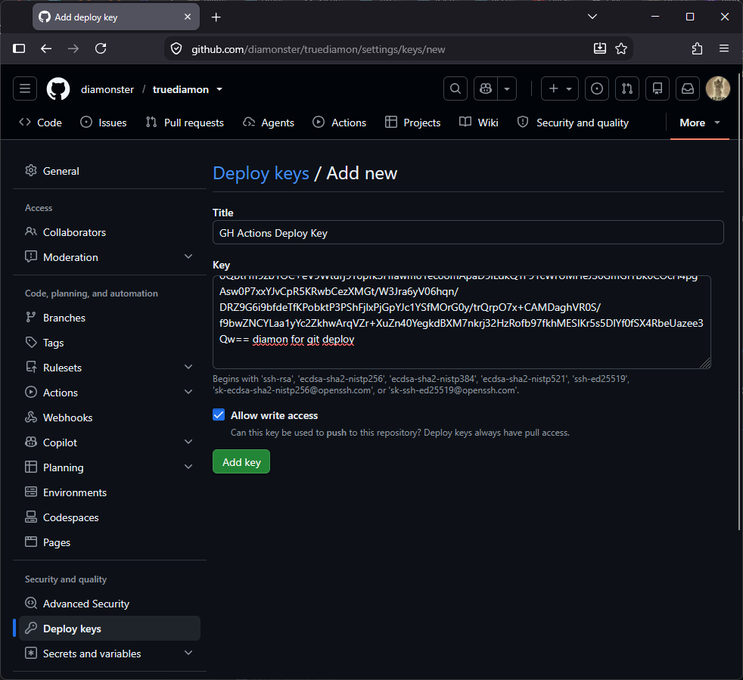Expand the Planning section chevron

coord(188,467)
